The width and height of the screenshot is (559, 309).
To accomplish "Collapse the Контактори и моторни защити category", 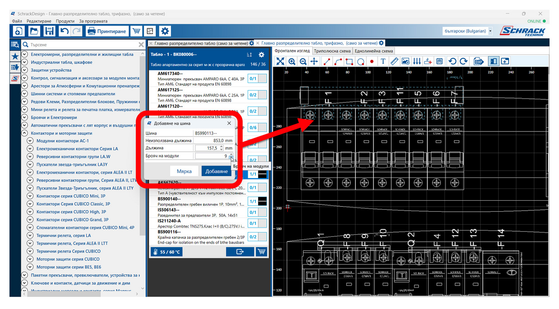I will click(x=25, y=133).
